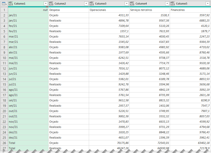Image resolution: width=211 pixels, height=153 pixels.
Task: Open the filter dropdown on Column1
Action: (x=46, y=4)
